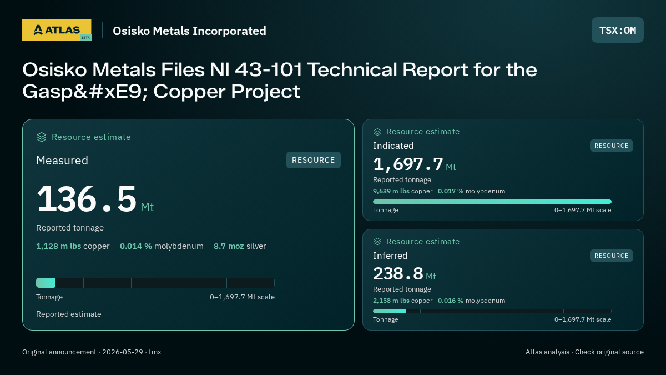Click the Osisko Metals Incorporated company name
Screen dimensions: 666x375
[x=189, y=31]
